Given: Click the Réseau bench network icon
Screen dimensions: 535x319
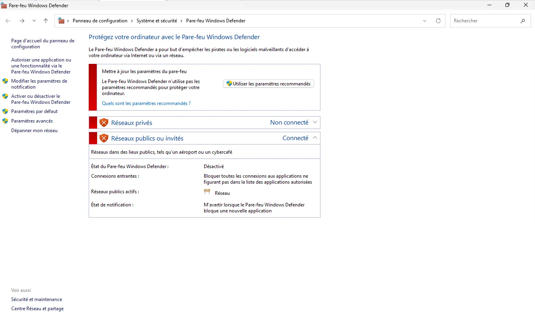Looking at the screenshot, I should pos(207,192).
